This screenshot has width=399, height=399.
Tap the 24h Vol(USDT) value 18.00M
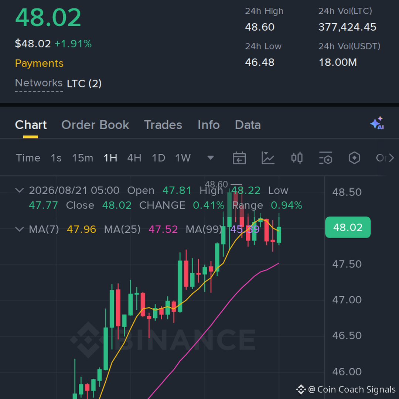click(x=338, y=62)
